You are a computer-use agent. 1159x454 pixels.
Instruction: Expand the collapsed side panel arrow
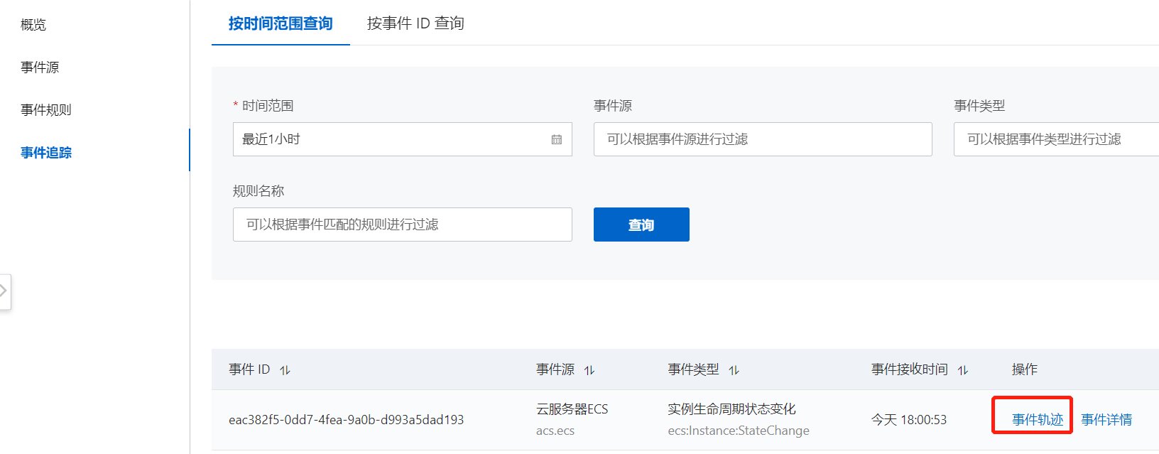4,291
